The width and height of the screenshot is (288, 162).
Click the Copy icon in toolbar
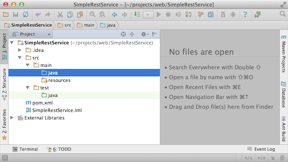70,14
